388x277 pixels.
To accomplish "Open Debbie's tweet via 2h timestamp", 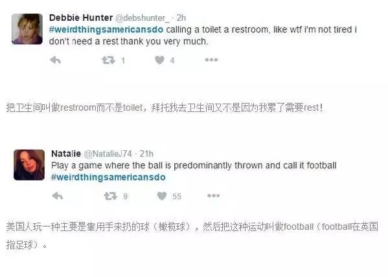I will click(181, 18).
